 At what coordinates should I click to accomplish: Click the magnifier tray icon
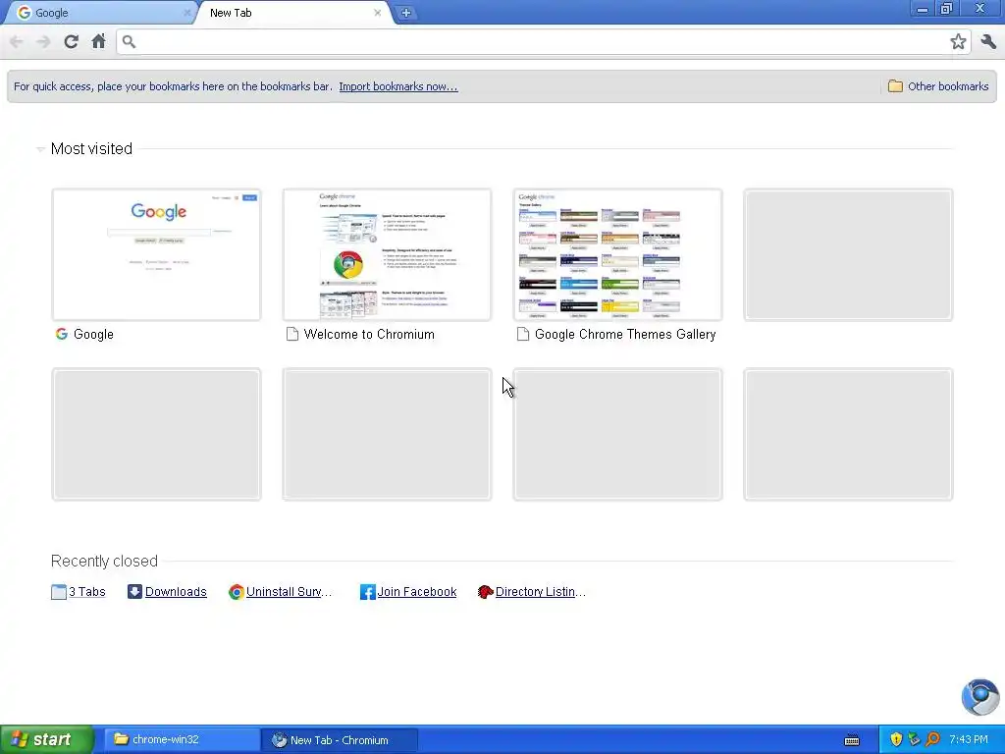coord(933,740)
